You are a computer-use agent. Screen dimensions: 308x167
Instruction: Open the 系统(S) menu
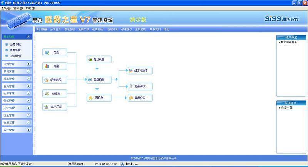[x=6, y=8]
